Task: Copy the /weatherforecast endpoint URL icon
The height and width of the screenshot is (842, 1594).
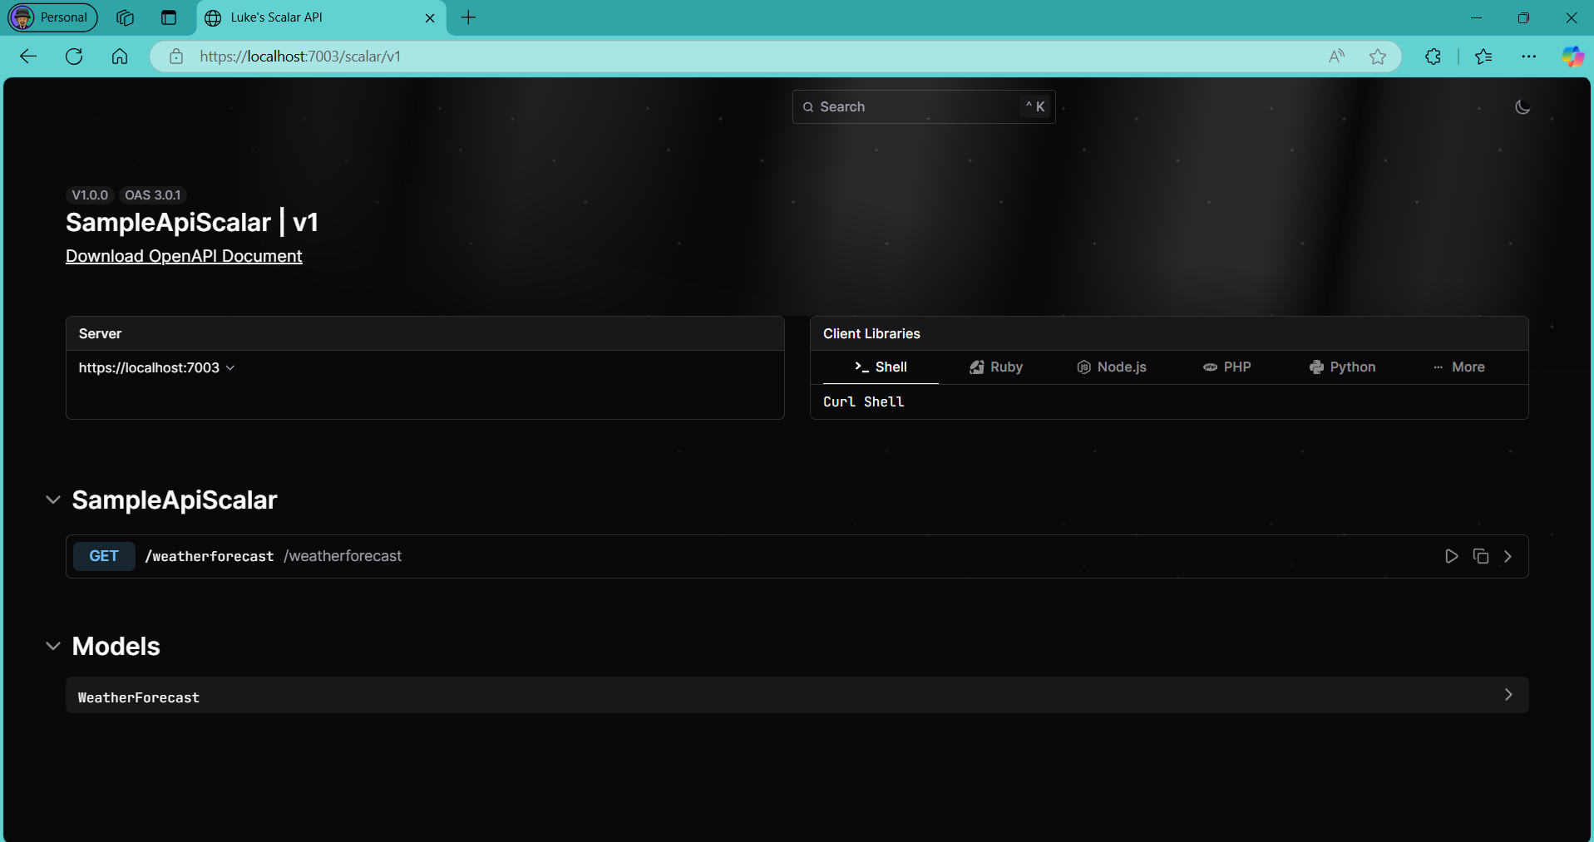Action: 1480,557
